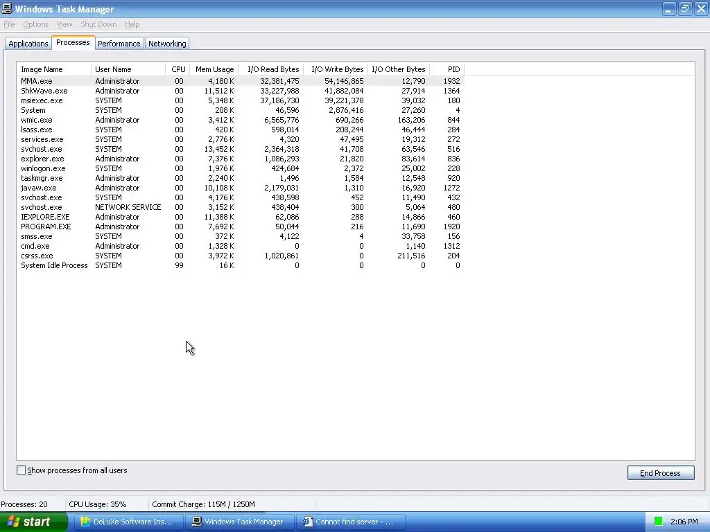This screenshot has height=532, width=710.
Task: Click the Windows start button
Action: click(x=34, y=522)
